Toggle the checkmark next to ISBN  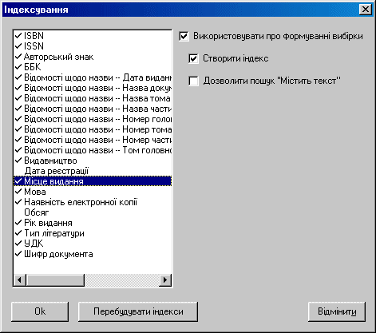[18, 35]
